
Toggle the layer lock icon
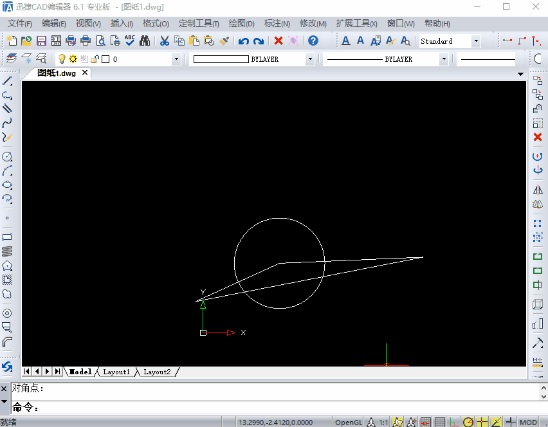tap(95, 59)
